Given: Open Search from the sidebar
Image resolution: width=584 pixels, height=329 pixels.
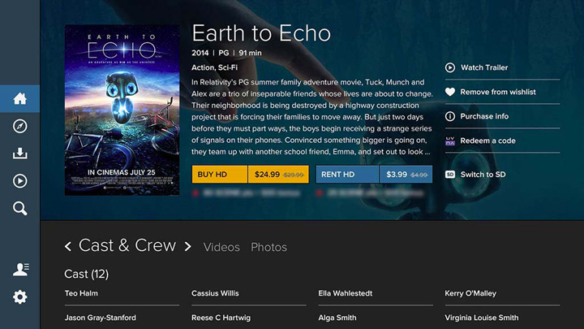Looking at the screenshot, I should click(20, 209).
